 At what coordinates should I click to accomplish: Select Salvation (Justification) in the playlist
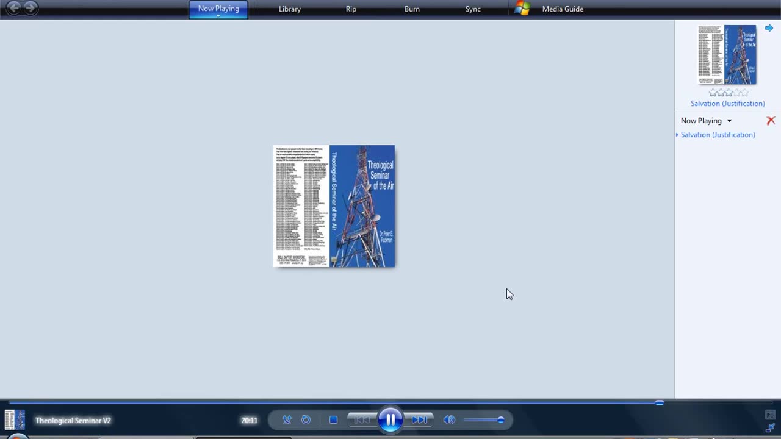(718, 135)
